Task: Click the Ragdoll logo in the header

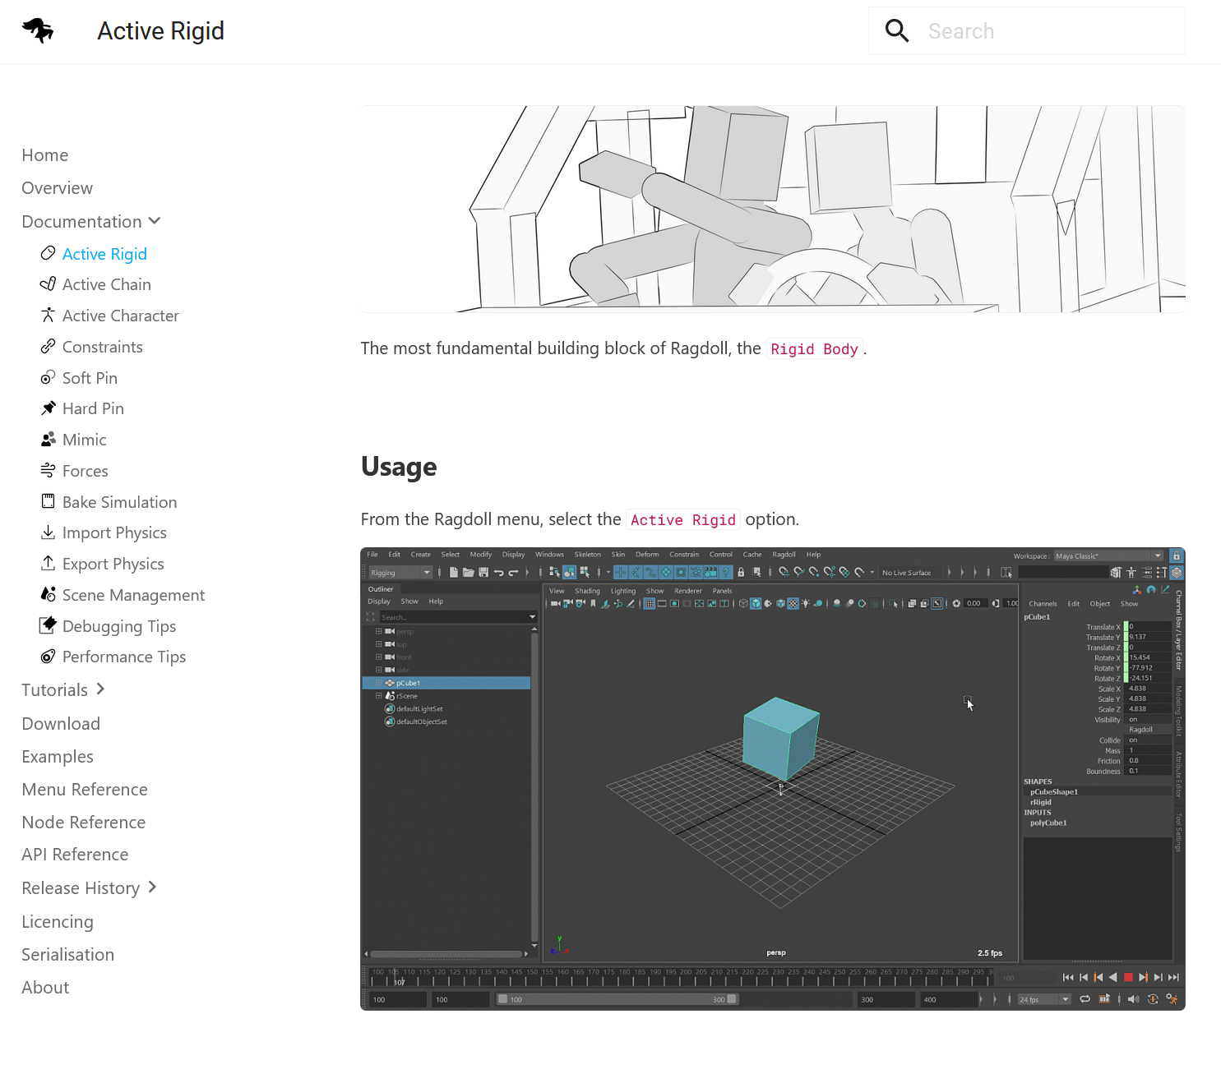Action: [38, 31]
